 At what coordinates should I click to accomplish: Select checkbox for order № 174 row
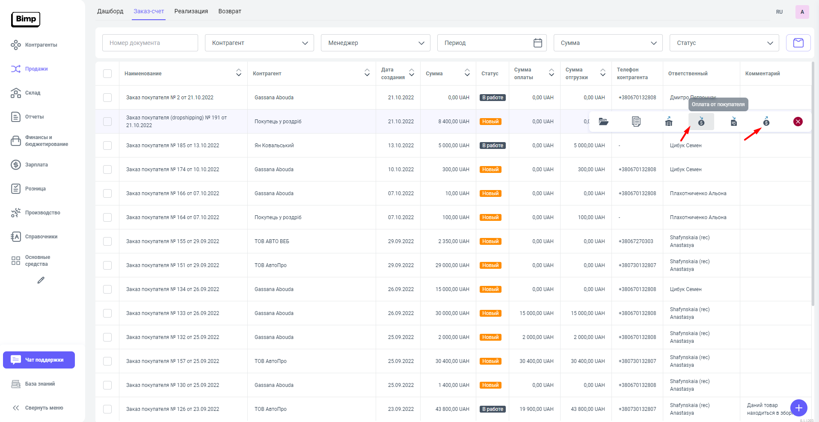107,169
